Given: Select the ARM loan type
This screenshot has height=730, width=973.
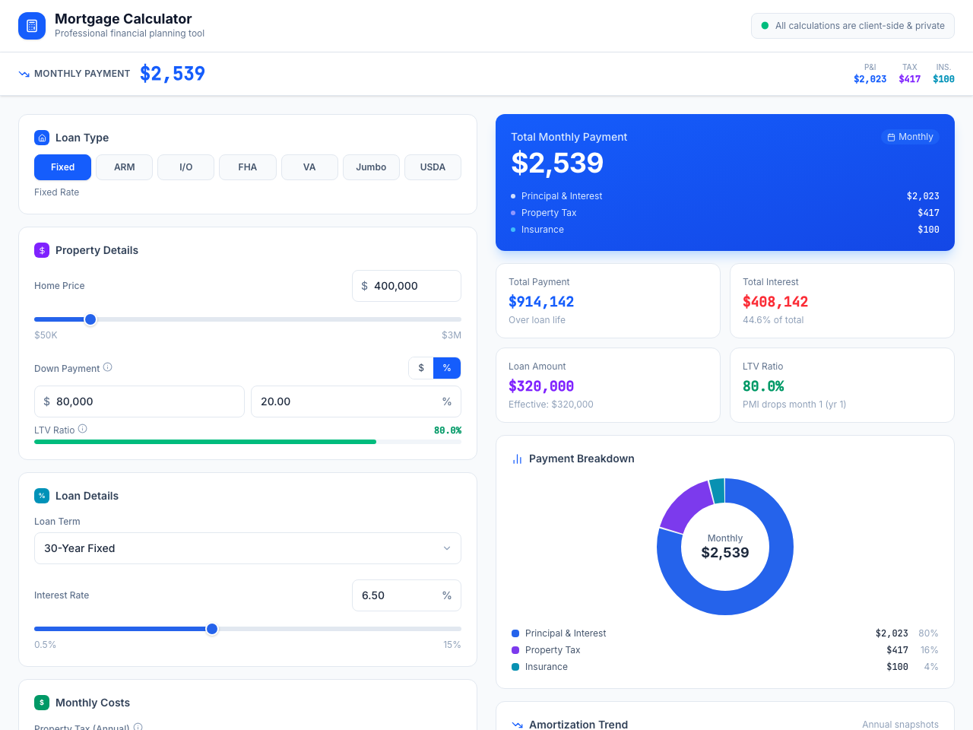Looking at the screenshot, I should coord(124,167).
